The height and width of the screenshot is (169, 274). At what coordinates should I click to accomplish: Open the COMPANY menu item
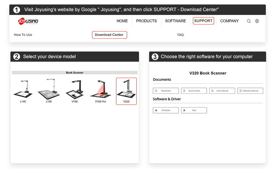[x=229, y=21]
